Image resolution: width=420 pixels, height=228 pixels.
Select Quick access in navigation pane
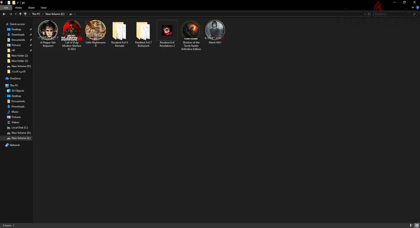[x=17, y=24]
